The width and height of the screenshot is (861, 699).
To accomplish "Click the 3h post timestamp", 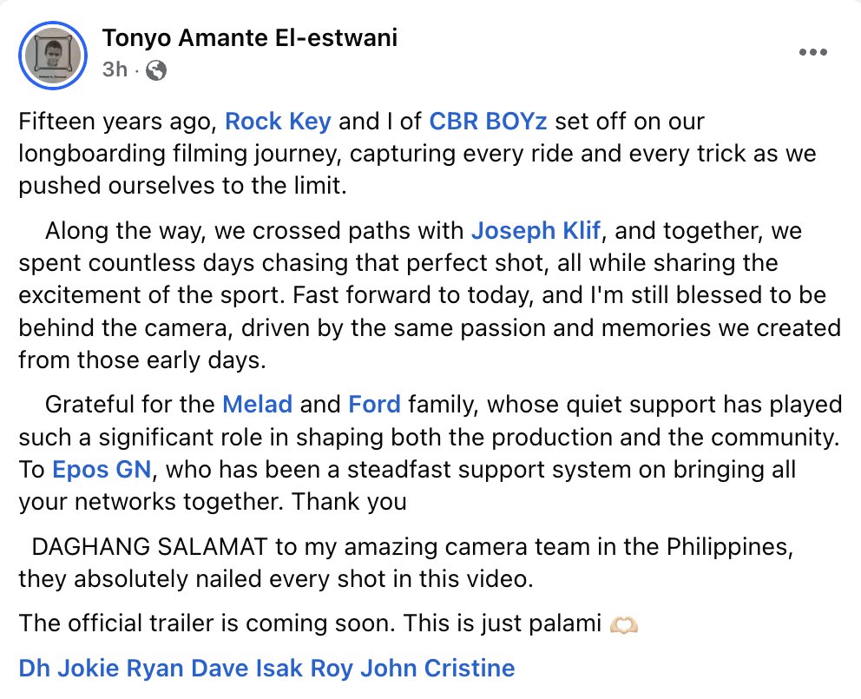I will [115, 69].
